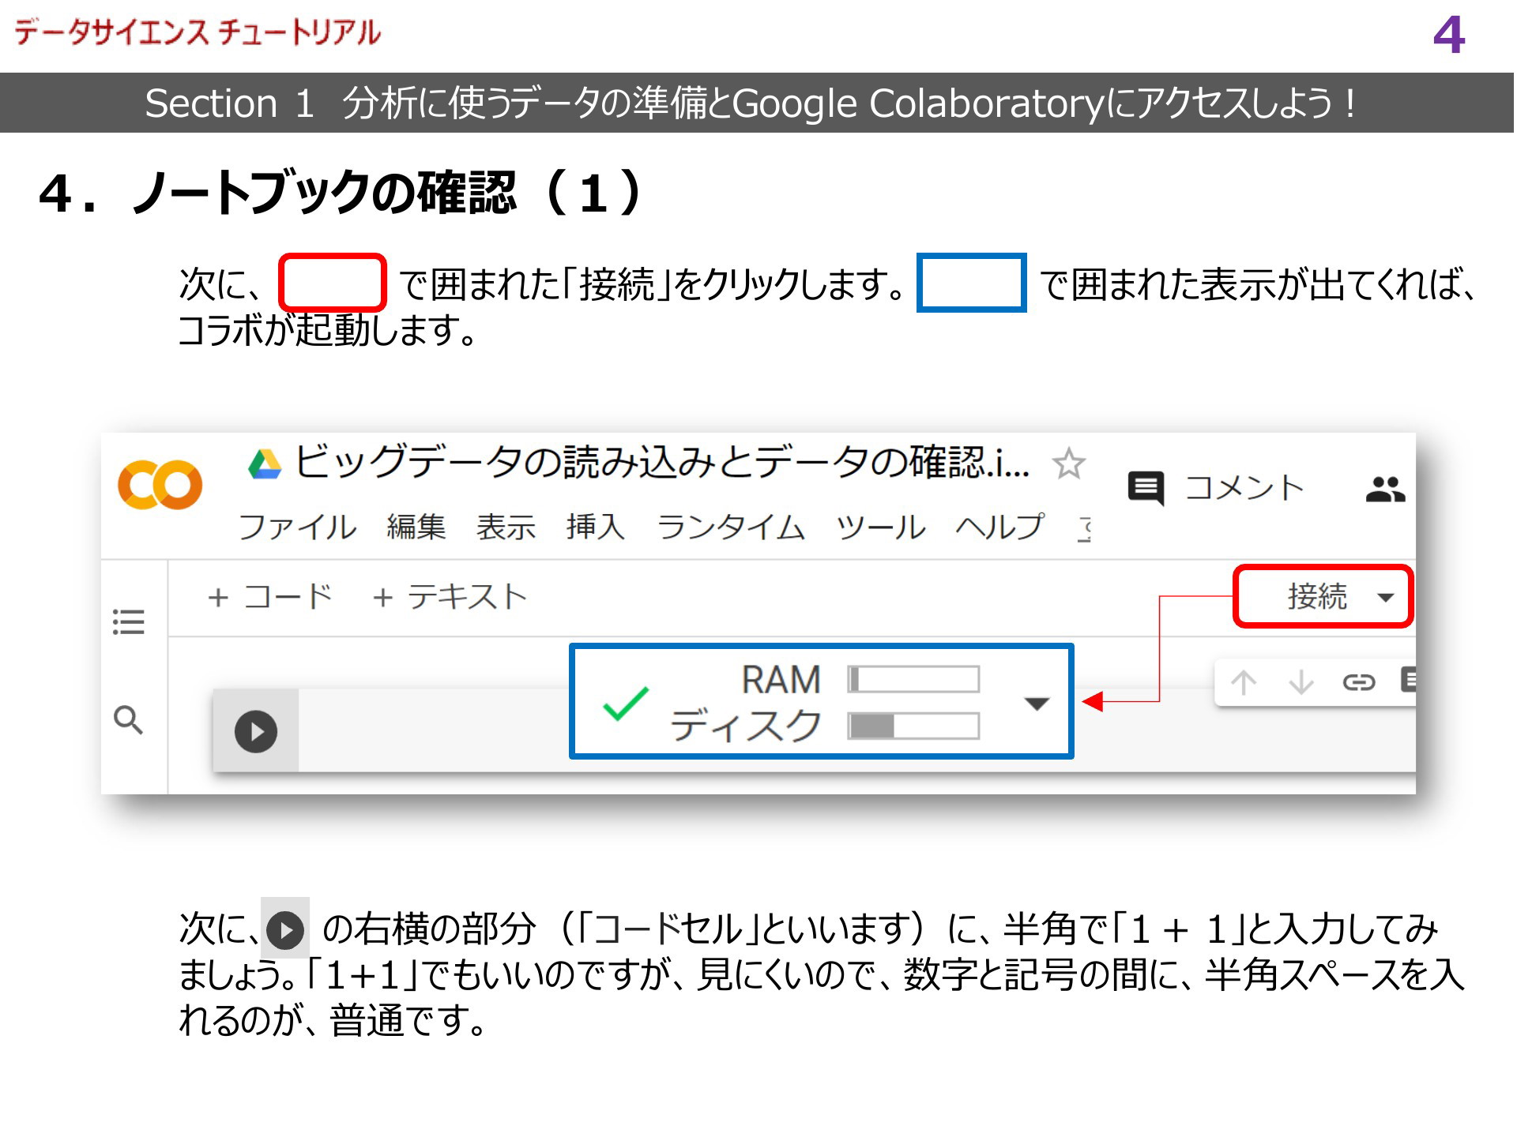Viewport: 1517px width, 1137px height.
Task: Click the RAM usage bar
Action: (x=913, y=679)
